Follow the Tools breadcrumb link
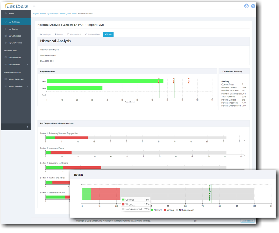The width and height of the screenshot is (279, 233). coord(74,14)
